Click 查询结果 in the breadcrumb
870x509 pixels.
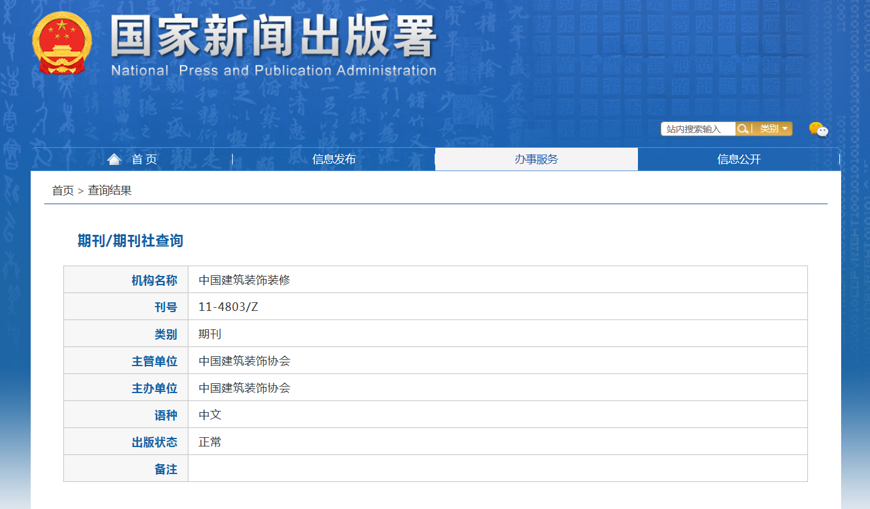[x=110, y=191]
